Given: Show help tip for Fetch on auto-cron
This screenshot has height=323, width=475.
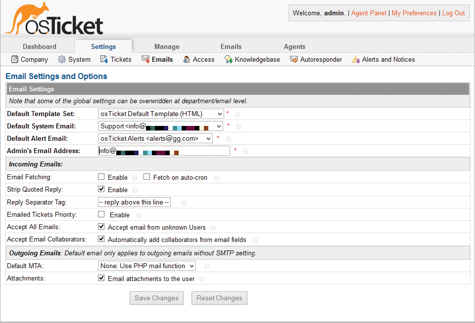Looking at the screenshot, I should pos(216,178).
